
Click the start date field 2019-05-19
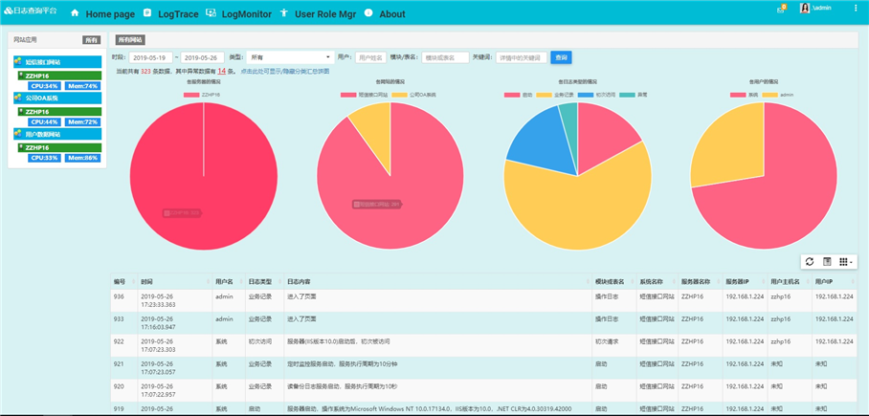151,57
